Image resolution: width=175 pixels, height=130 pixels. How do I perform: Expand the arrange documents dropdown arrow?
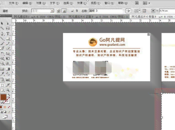pyautogui.click(x=149, y=3)
